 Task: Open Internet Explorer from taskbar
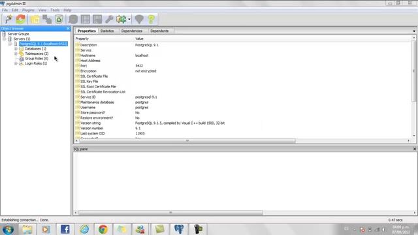(x=84, y=229)
